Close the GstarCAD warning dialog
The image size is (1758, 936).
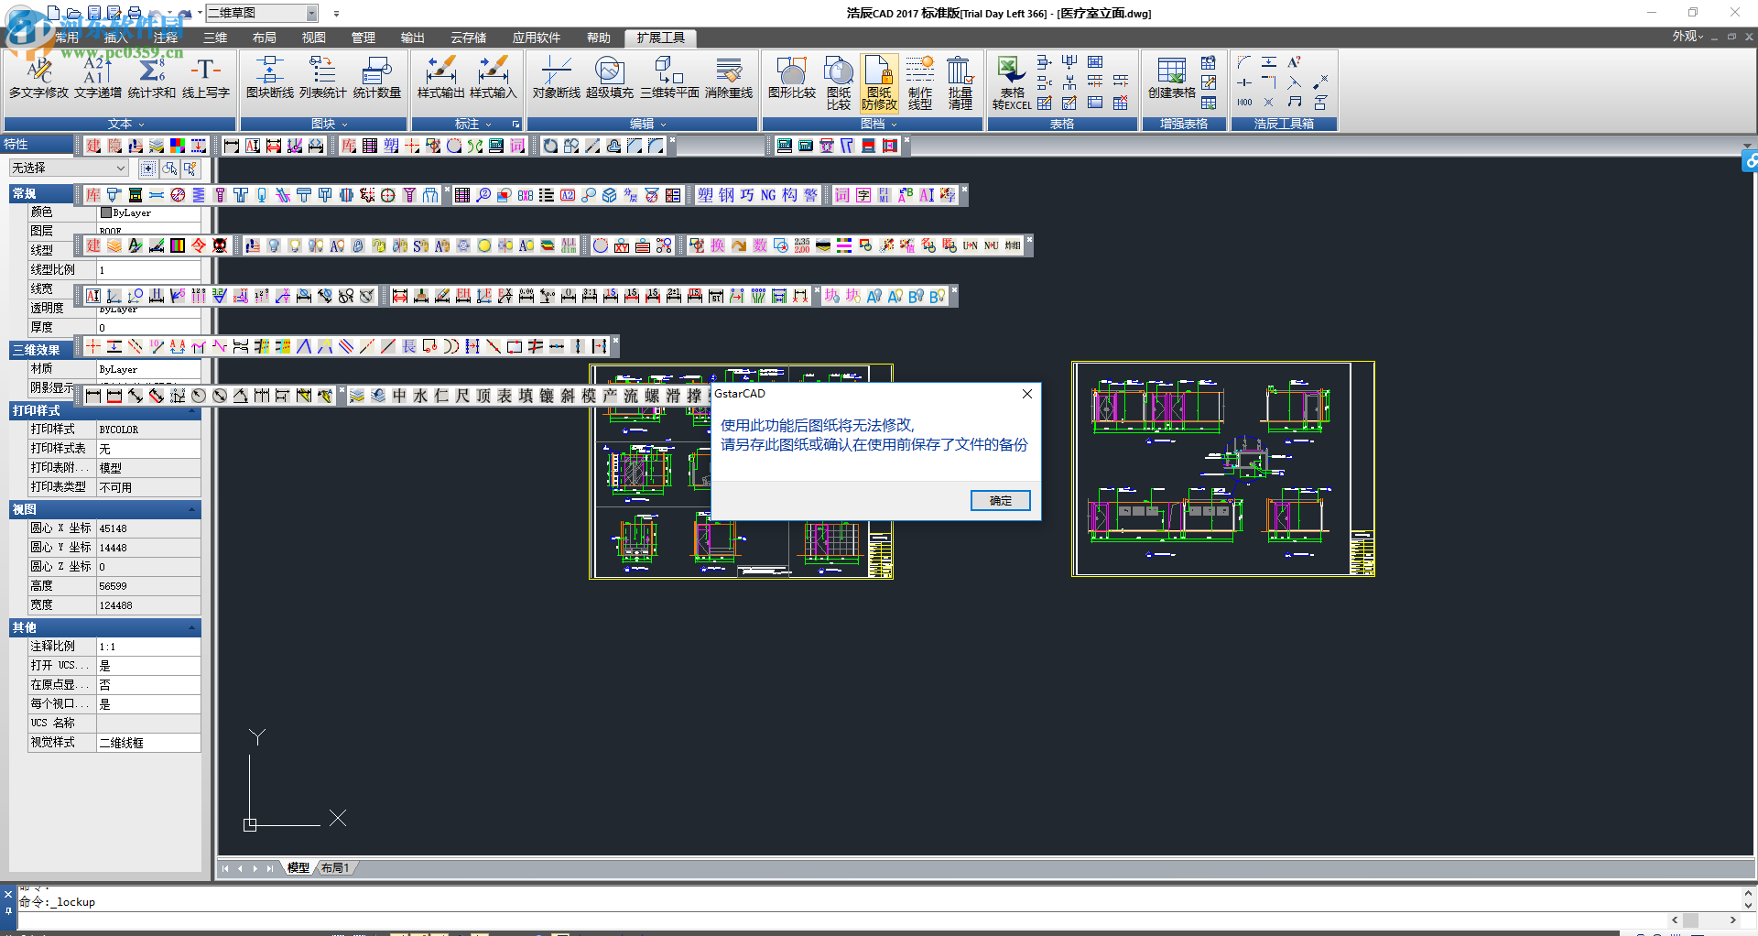pos(1026,394)
